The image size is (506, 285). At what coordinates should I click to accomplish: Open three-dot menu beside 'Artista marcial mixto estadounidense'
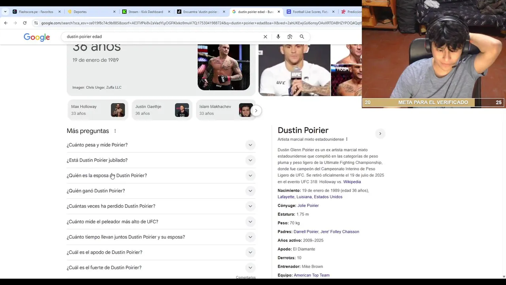coord(347,139)
